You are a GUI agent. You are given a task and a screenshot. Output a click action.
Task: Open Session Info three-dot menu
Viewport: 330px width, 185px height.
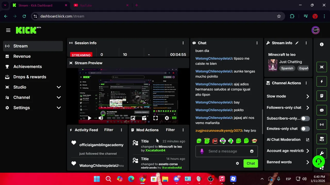(x=183, y=43)
